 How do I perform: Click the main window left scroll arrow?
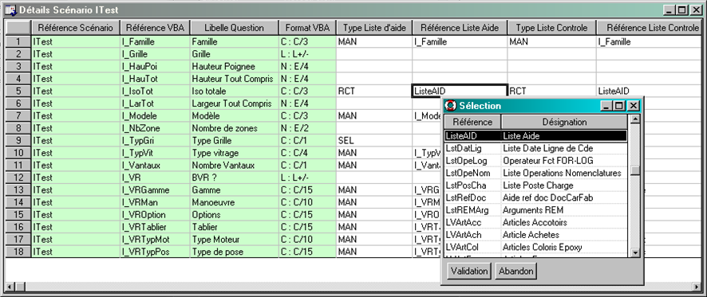pos(9,286)
